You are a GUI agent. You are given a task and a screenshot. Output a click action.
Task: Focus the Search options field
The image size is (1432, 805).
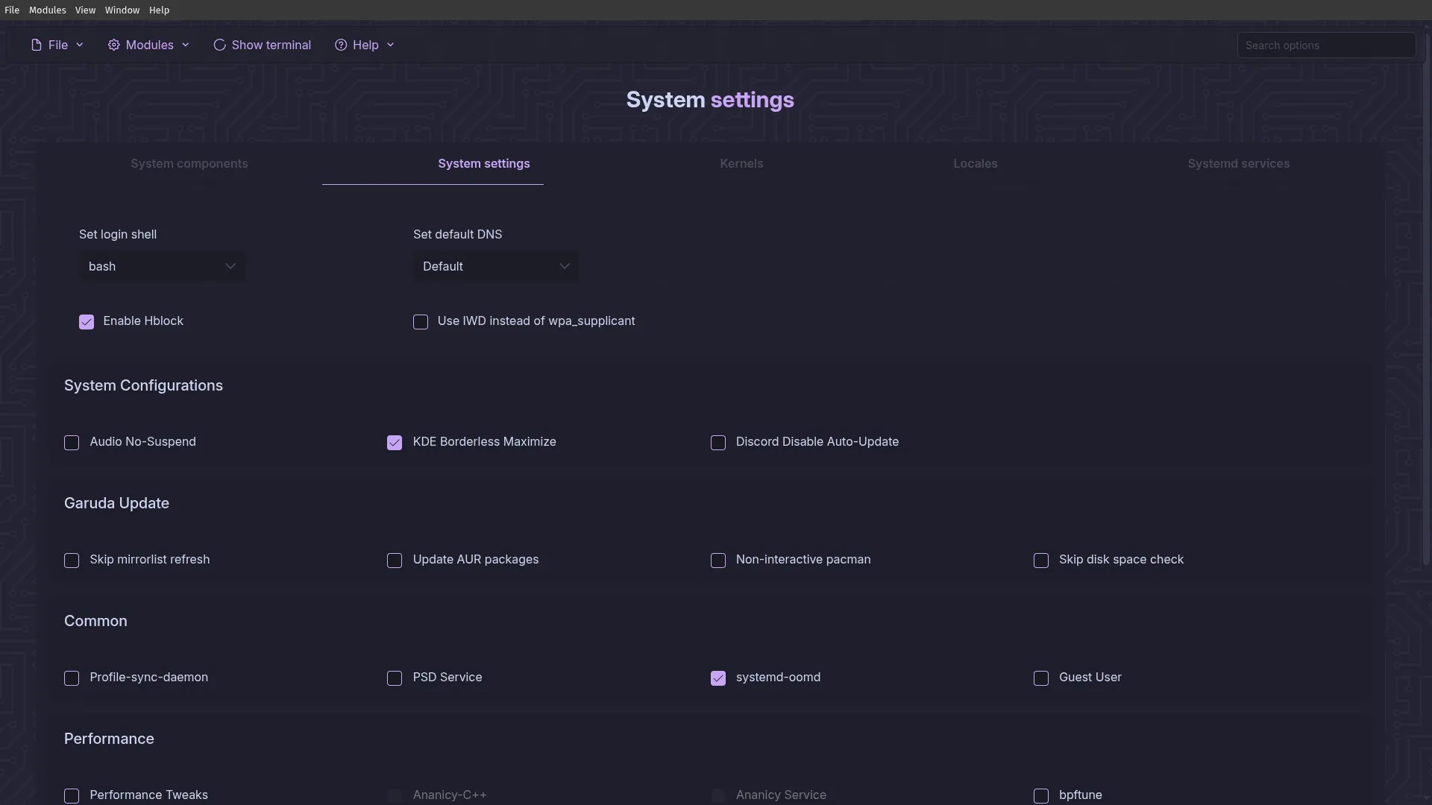pos(1326,45)
